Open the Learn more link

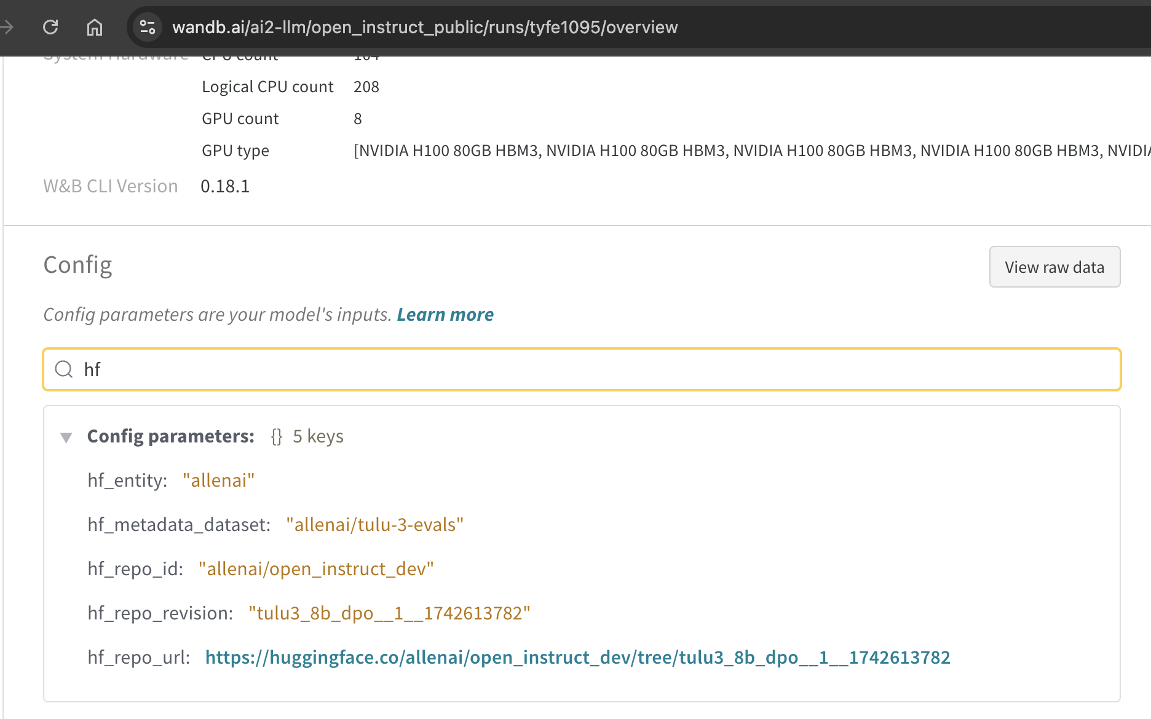pyautogui.click(x=445, y=315)
